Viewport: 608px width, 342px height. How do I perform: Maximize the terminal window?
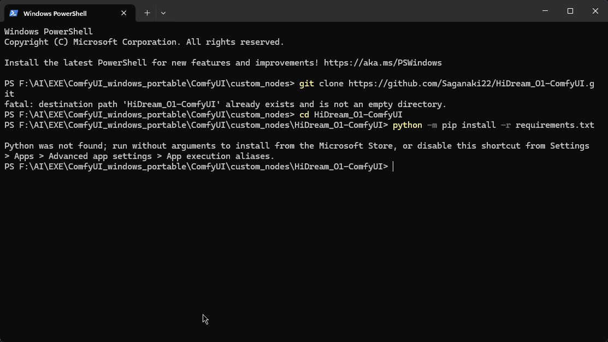coord(570,11)
